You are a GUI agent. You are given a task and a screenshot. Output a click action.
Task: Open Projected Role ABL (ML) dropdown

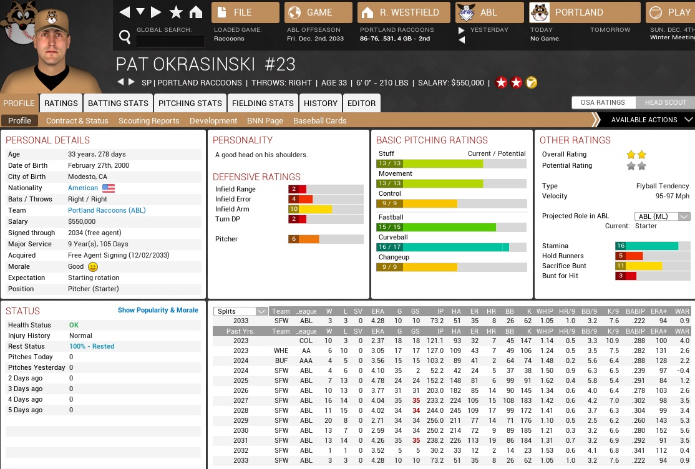662,216
